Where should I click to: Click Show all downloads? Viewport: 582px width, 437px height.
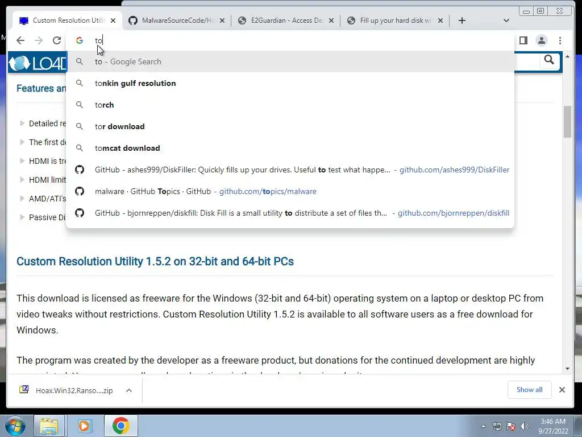tap(529, 390)
